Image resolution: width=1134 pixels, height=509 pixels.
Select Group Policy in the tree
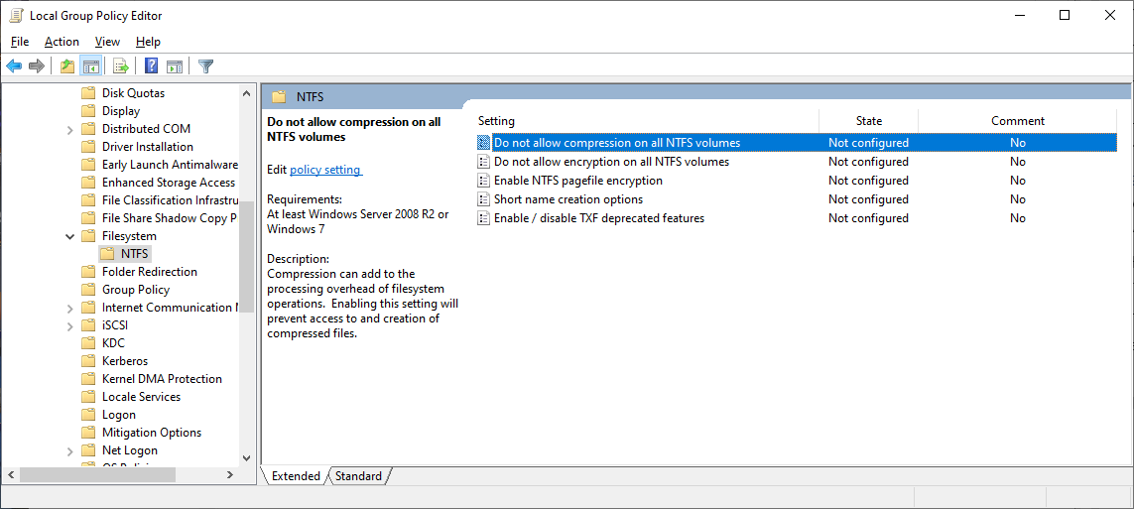pyautogui.click(x=136, y=290)
